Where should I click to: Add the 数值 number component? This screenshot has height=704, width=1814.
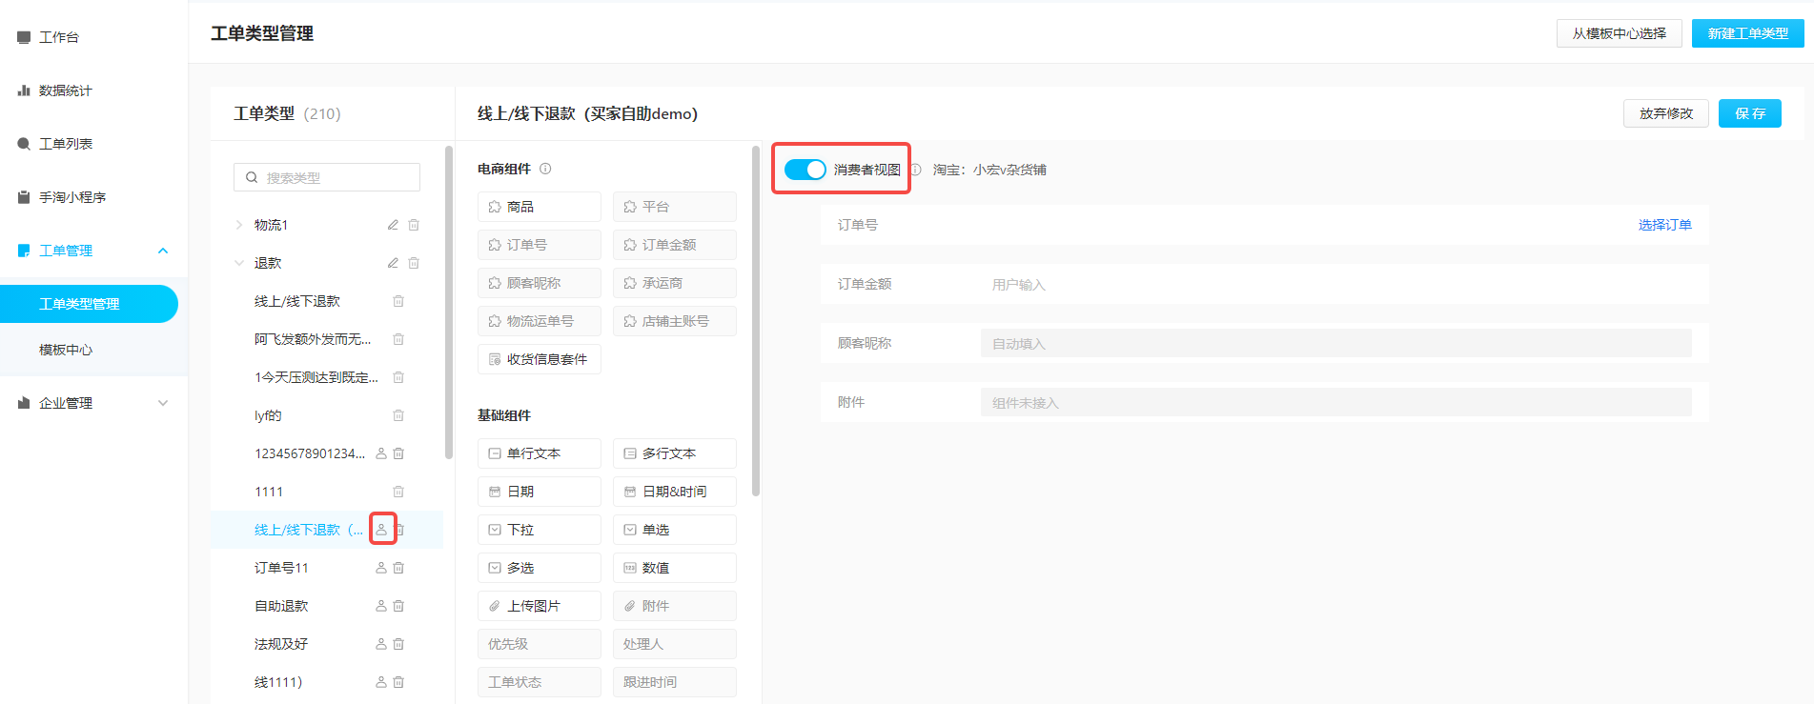(x=675, y=568)
